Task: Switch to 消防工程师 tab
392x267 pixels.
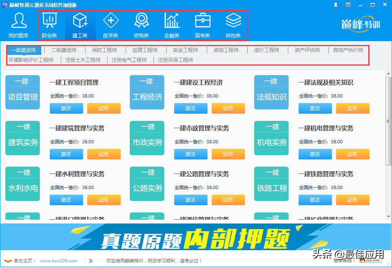Action: [x=104, y=50]
